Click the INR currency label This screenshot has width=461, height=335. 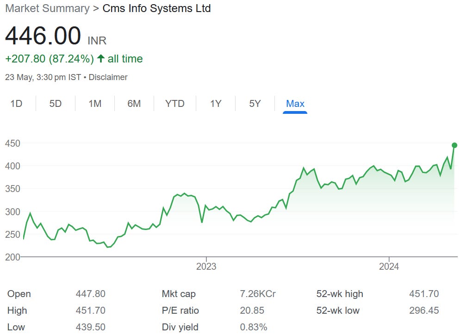[97, 41]
